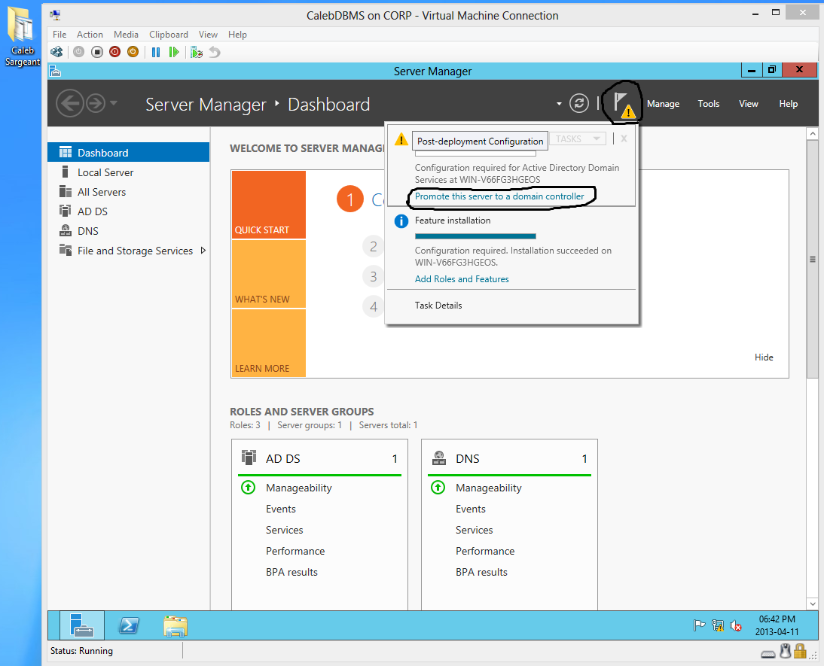Click the Feature installation progress bar

pos(475,236)
